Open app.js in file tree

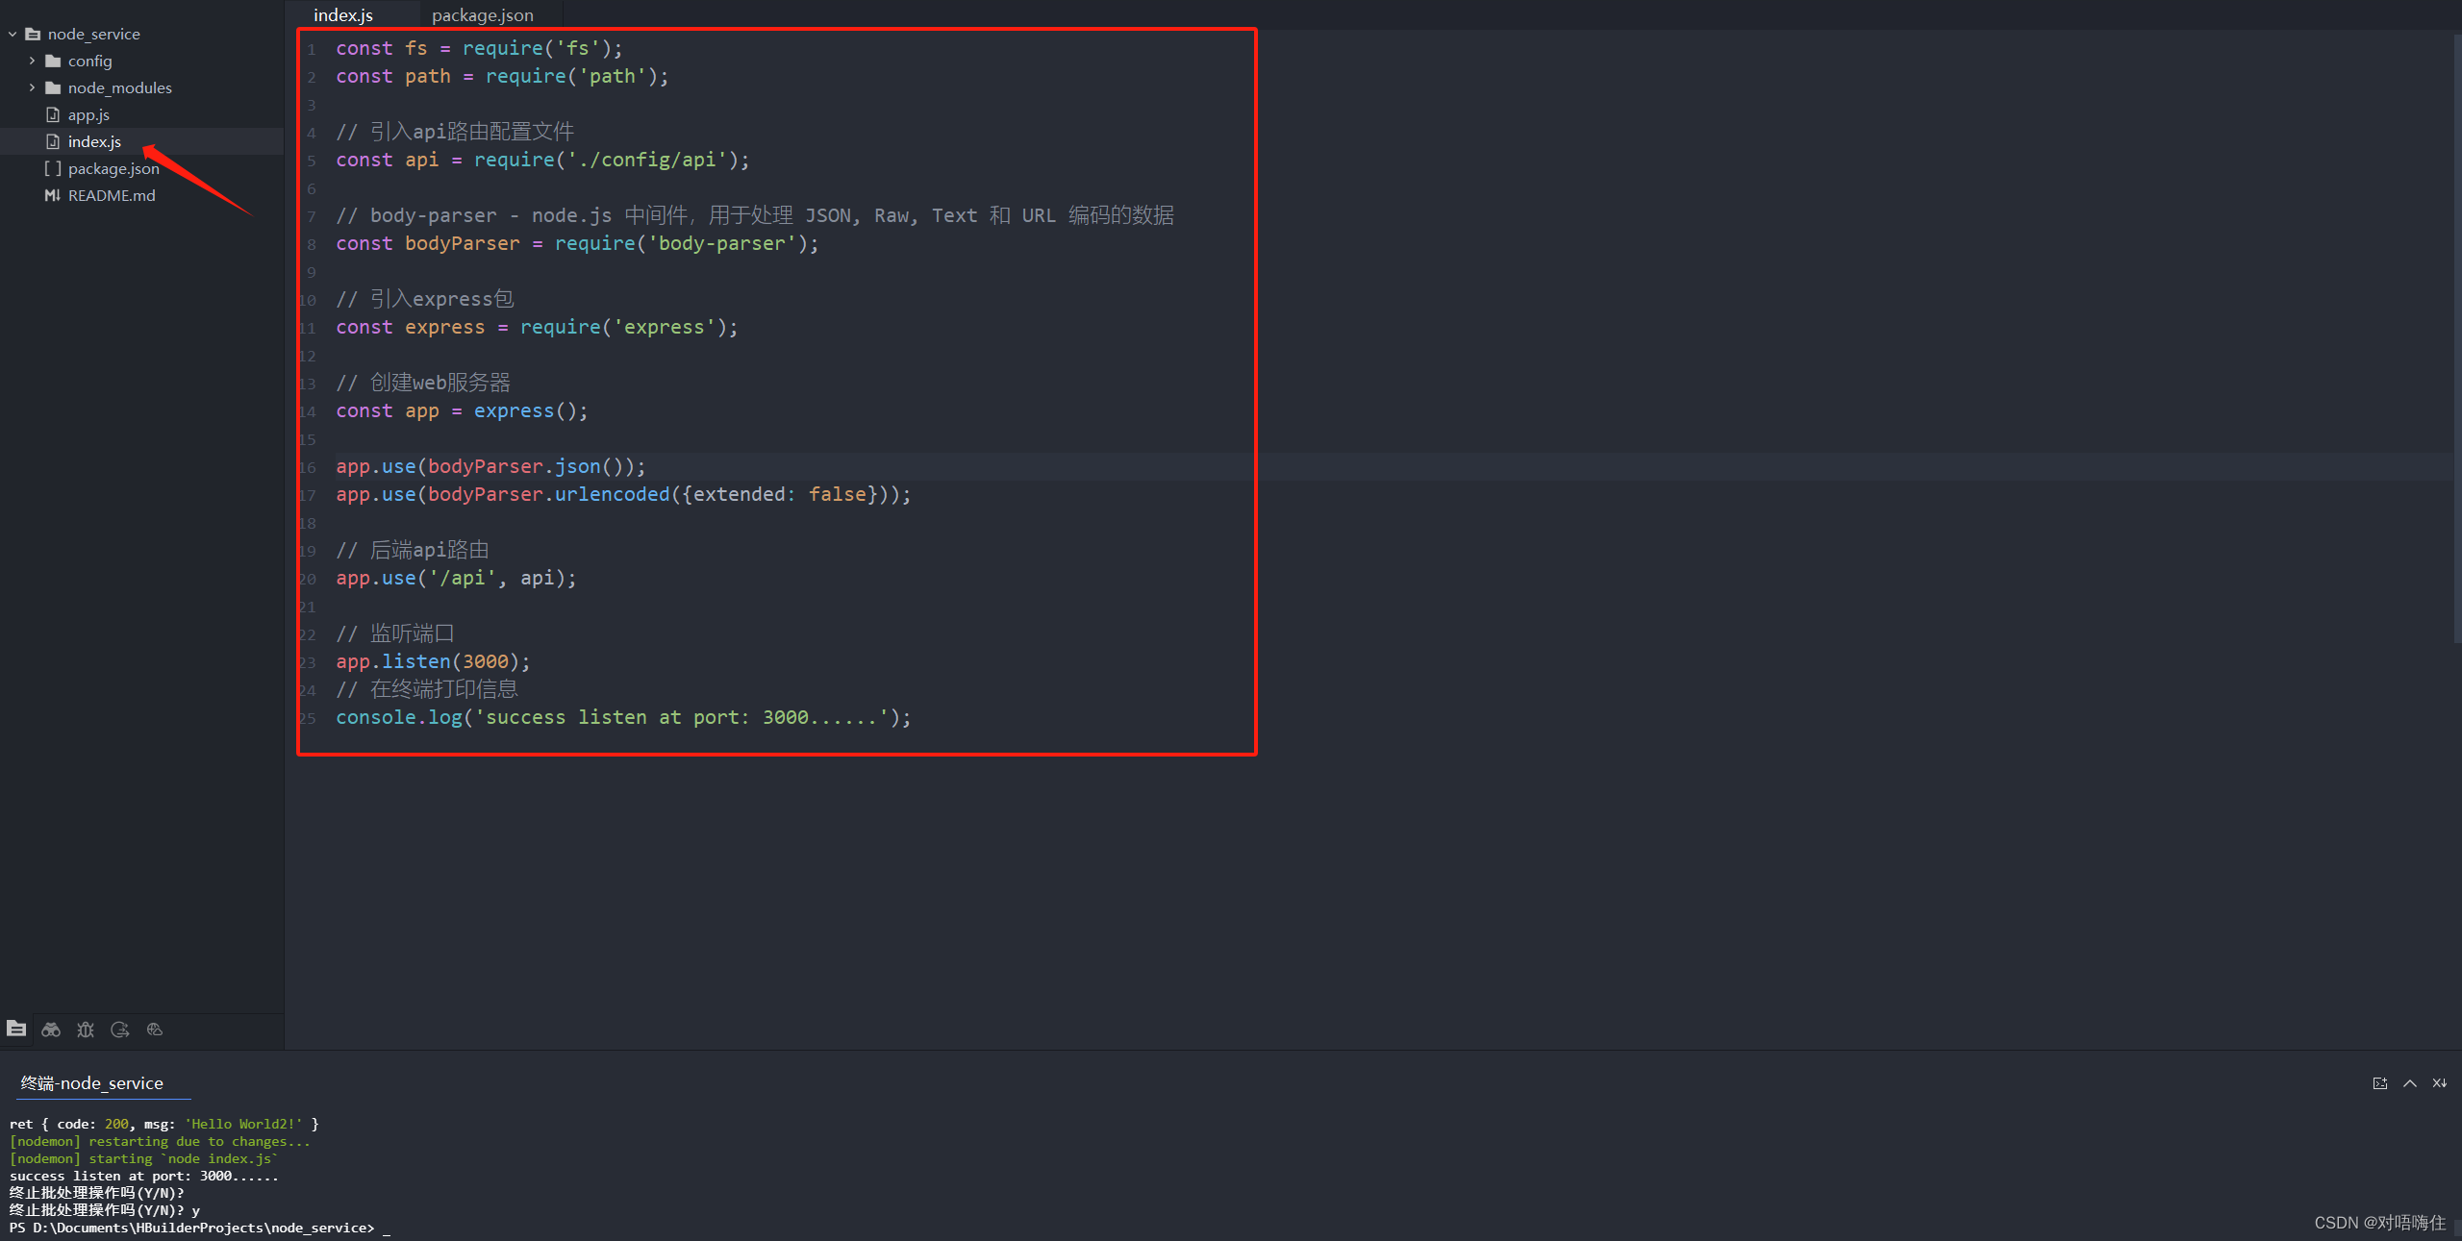88,114
